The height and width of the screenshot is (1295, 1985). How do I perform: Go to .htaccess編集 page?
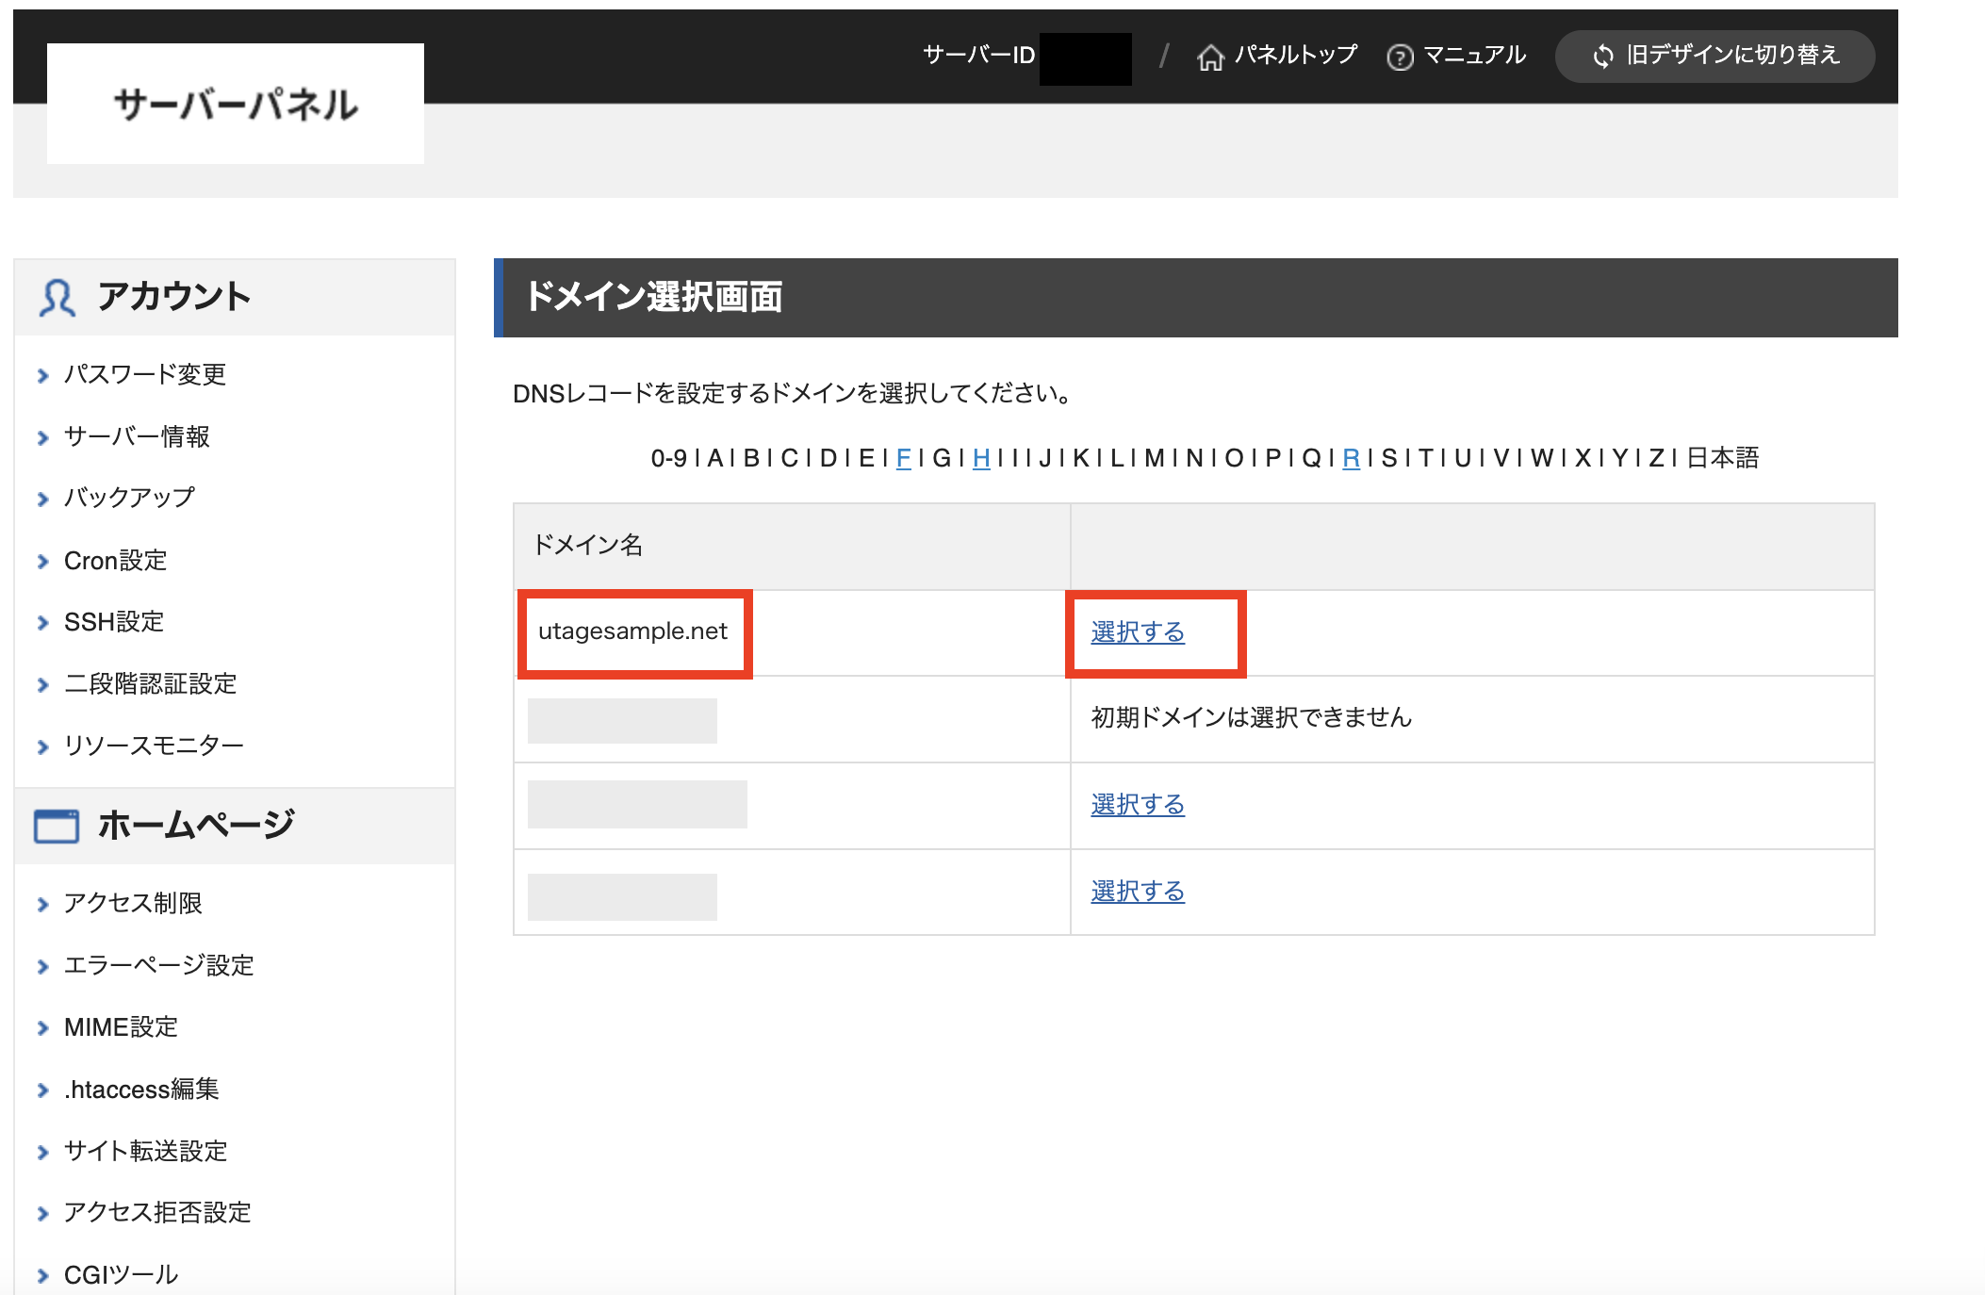click(x=141, y=1090)
